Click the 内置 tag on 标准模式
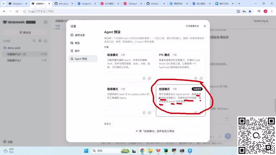The height and width of the screenshot is (155, 276). point(123,55)
